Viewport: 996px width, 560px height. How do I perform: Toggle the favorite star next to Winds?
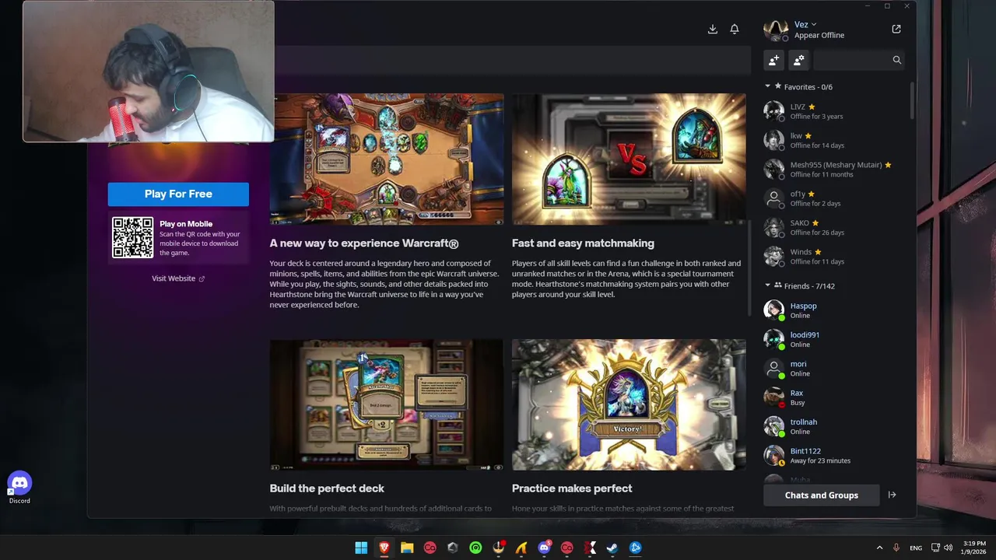click(x=818, y=252)
